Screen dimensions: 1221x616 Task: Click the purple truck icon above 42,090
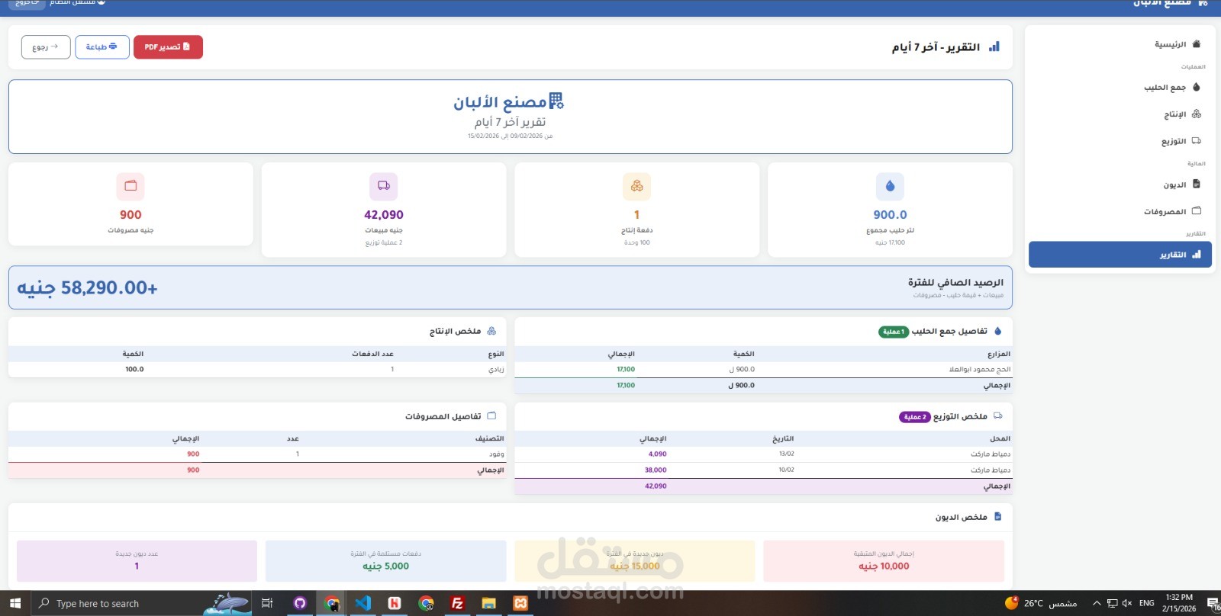384,186
